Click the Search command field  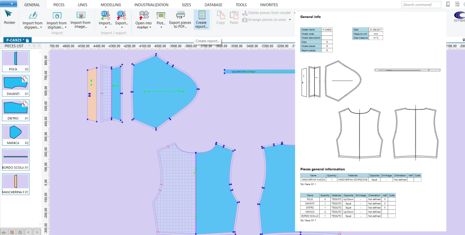pos(421,4)
